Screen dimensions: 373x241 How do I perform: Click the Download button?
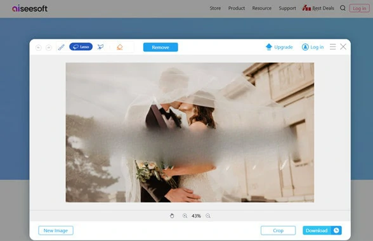pos(317,230)
